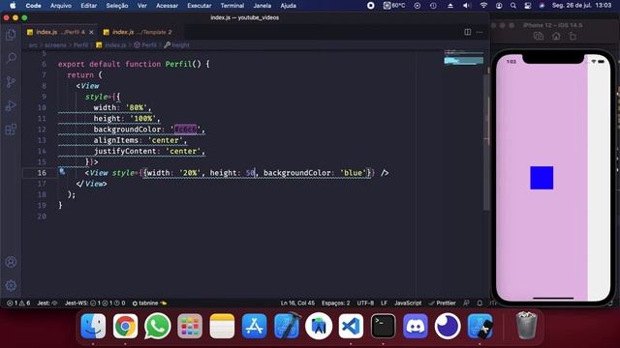Click the 'blue' string on line 16

click(x=353, y=173)
